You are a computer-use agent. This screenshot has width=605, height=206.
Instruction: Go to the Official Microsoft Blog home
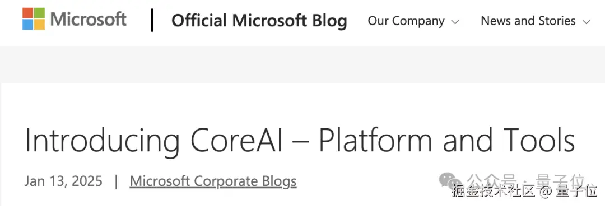(x=259, y=20)
